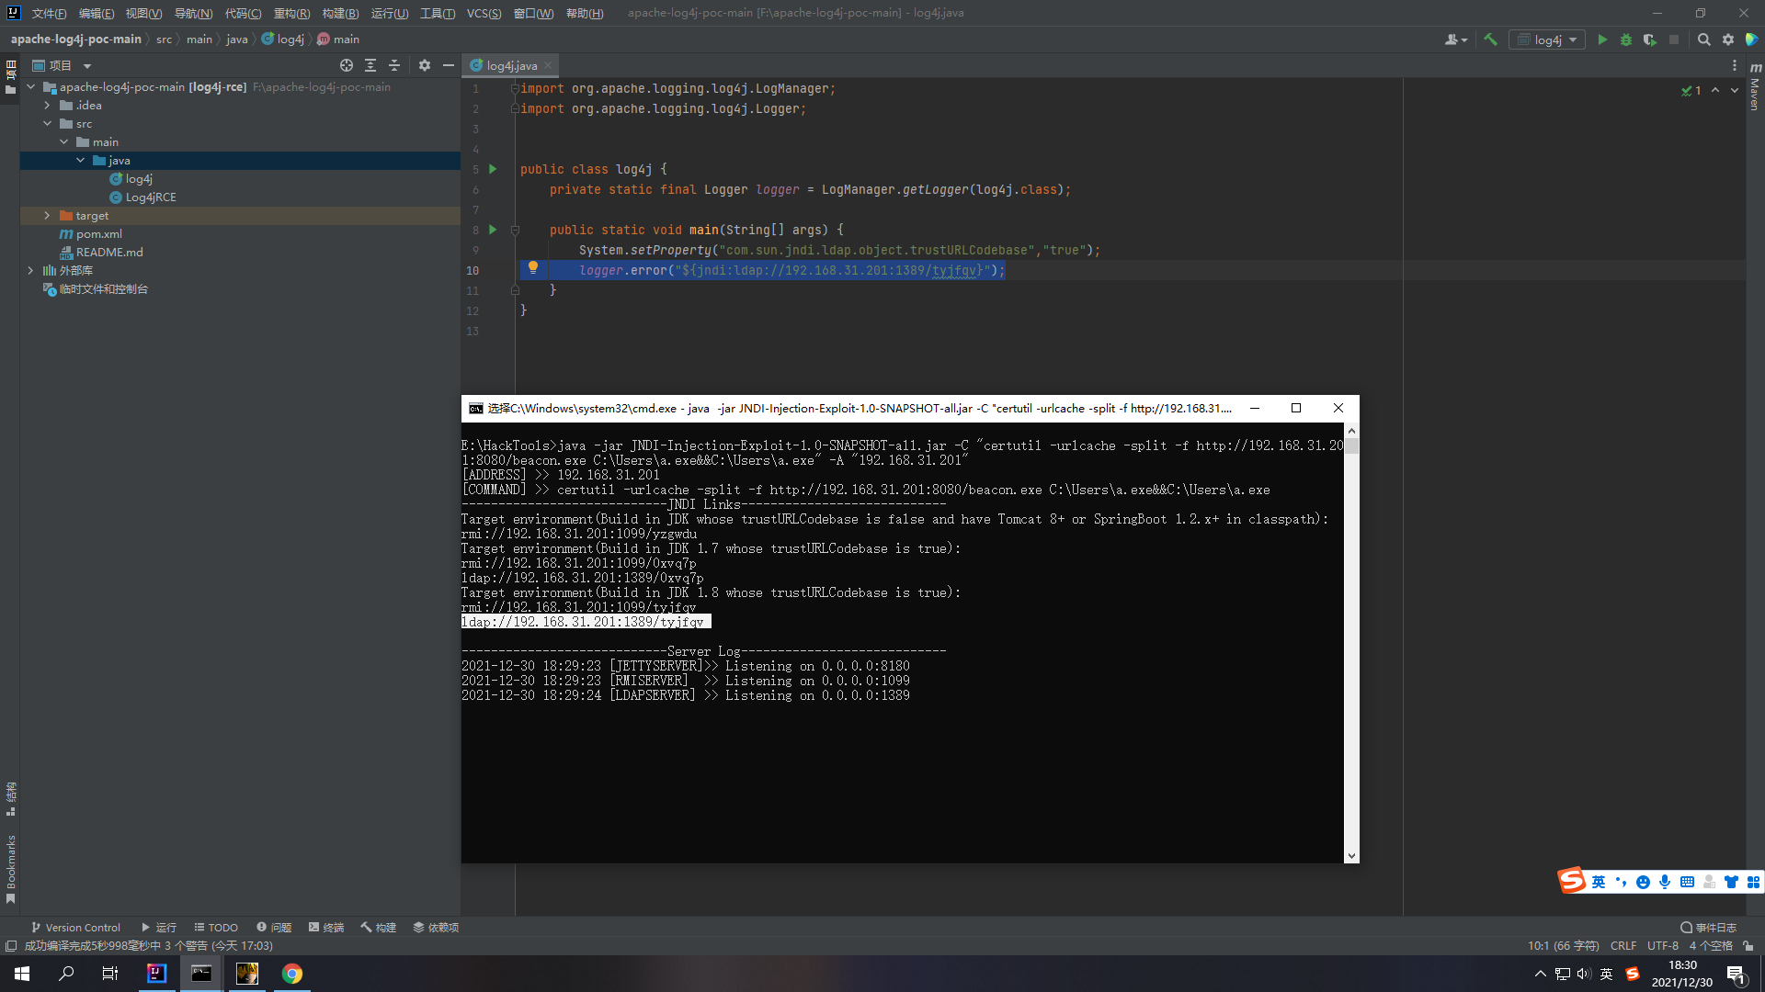Click the Build project hammer icon

click(1491, 39)
